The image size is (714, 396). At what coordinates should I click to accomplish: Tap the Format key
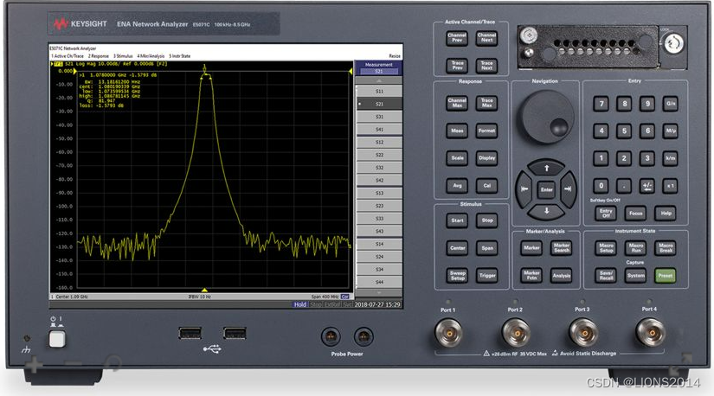click(x=486, y=131)
